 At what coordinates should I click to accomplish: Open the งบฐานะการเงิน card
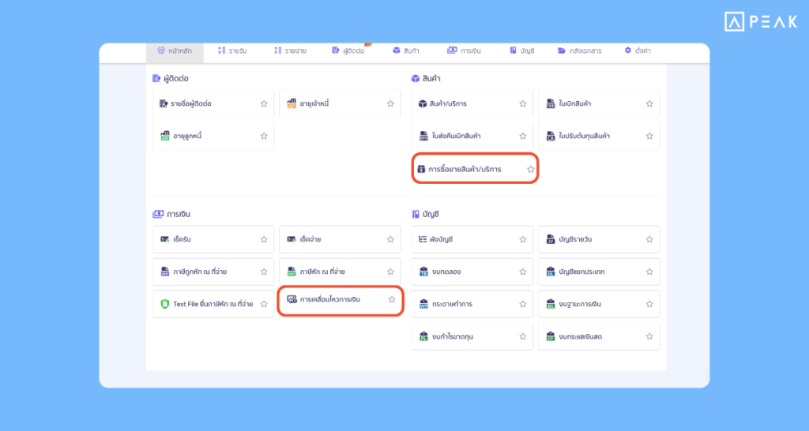point(599,304)
